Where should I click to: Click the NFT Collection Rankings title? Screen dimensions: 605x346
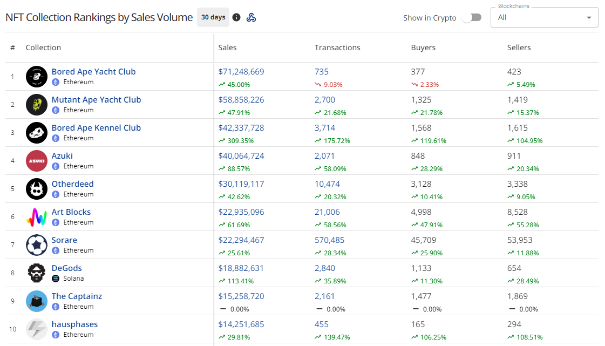(x=99, y=17)
